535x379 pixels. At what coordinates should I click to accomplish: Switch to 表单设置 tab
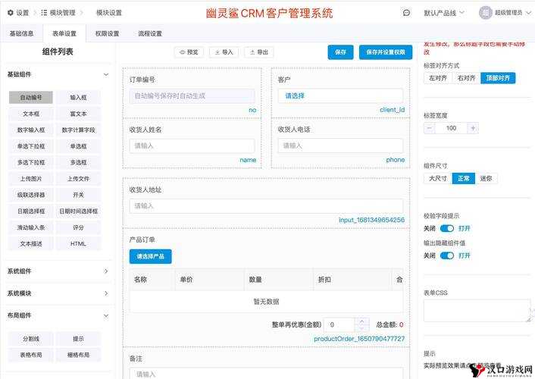point(64,33)
